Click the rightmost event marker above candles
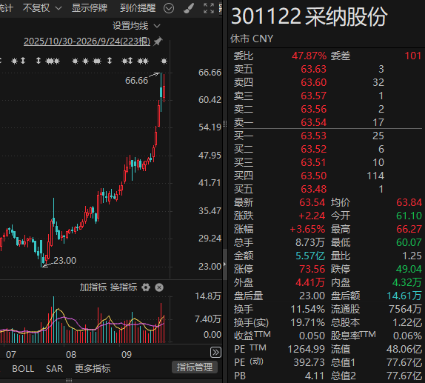The height and width of the screenshot is (383, 425). click(164, 61)
